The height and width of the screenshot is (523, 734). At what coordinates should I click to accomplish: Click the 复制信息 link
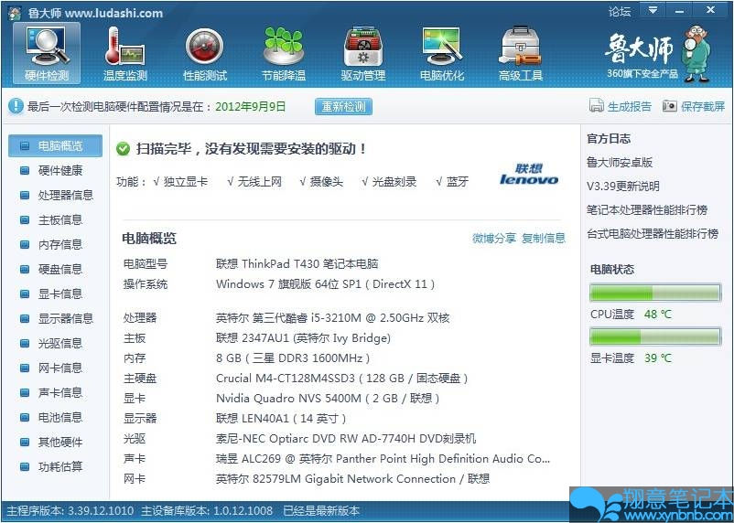(x=544, y=238)
